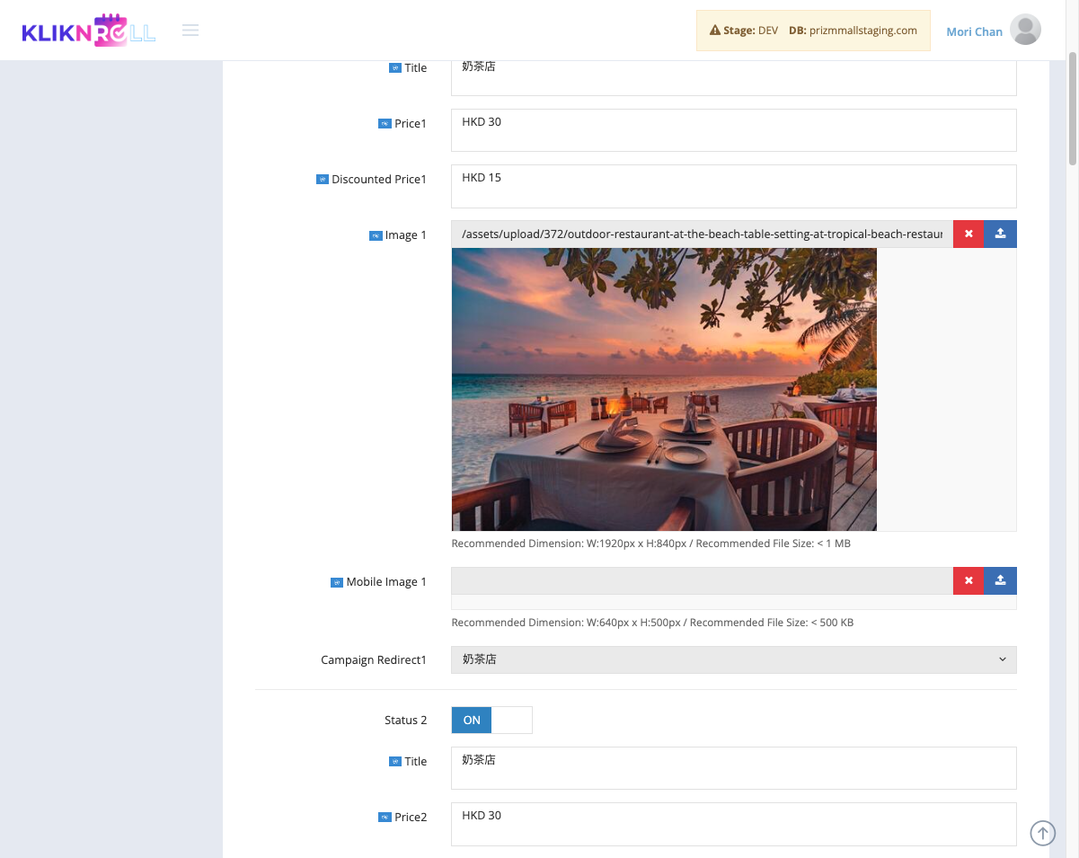The height and width of the screenshot is (858, 1079).
Task: Click the warning icon in Stage banner
Action: [715, 31]
